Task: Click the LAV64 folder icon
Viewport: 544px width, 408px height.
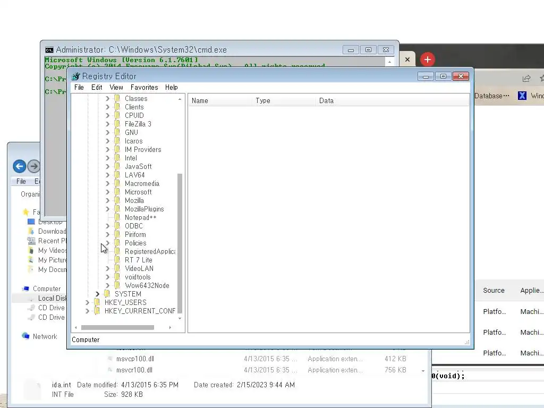Action: coord(117,175)
